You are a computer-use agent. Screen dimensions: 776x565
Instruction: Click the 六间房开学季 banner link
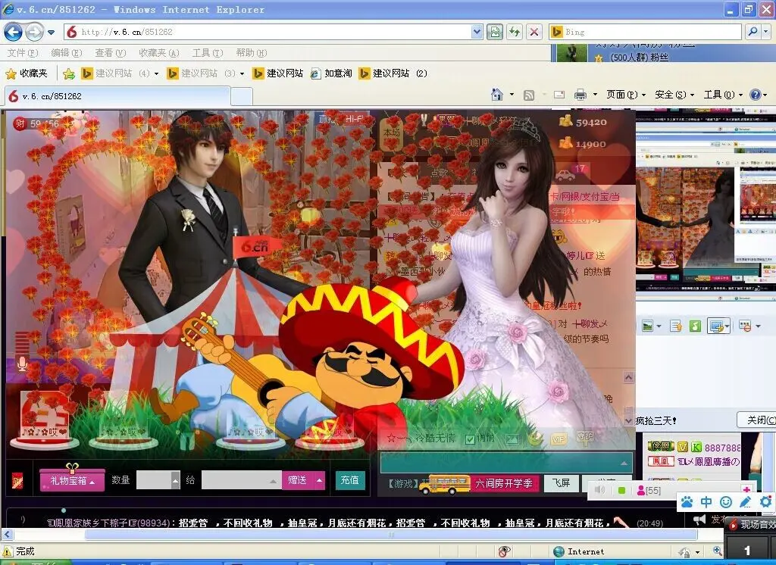(x=503, y=483)
